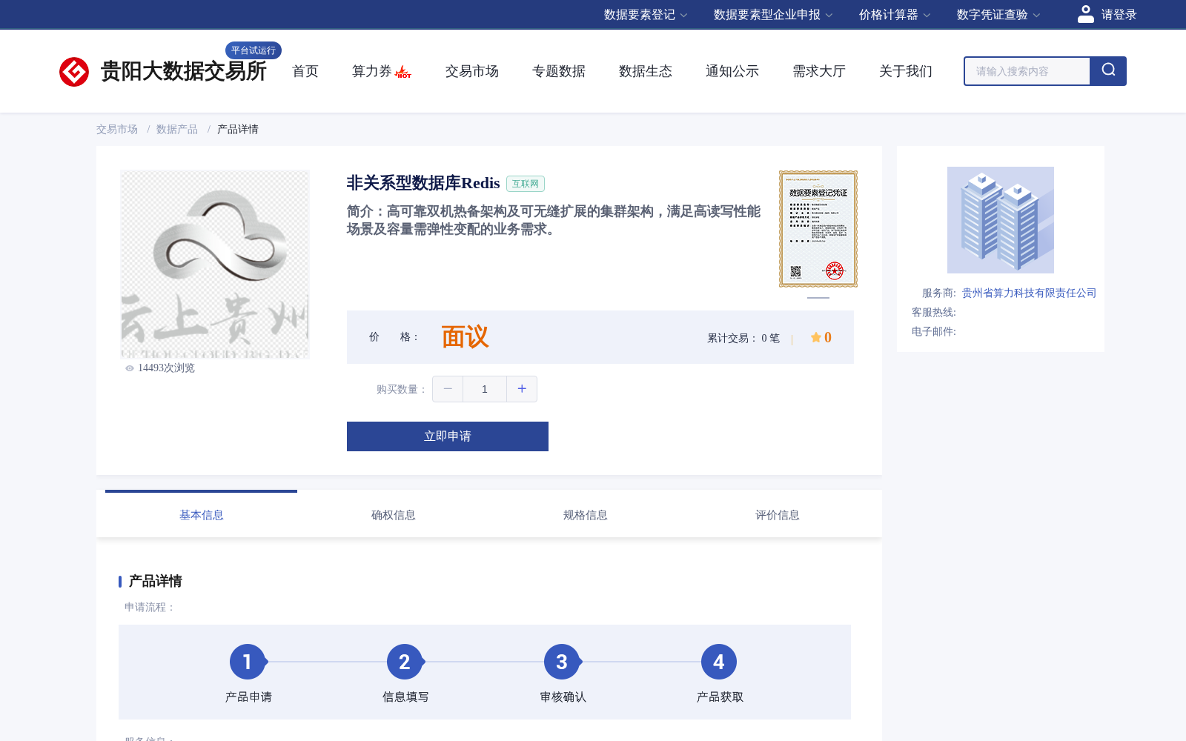Click 交易市场 in the breadcrumb
Viewport: 1186px width, 741px height.
[x=117, y=129]
